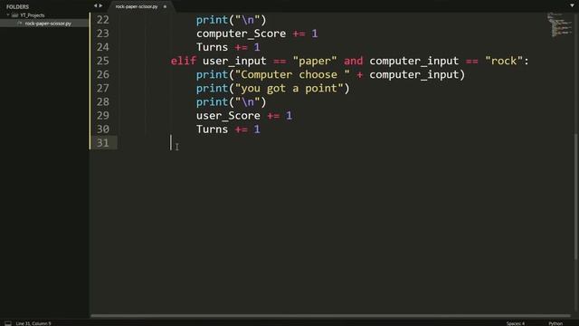Viewport: 579px width, 326px height.
Task: Click "you got a point" string
Action: tap(289, 89)
